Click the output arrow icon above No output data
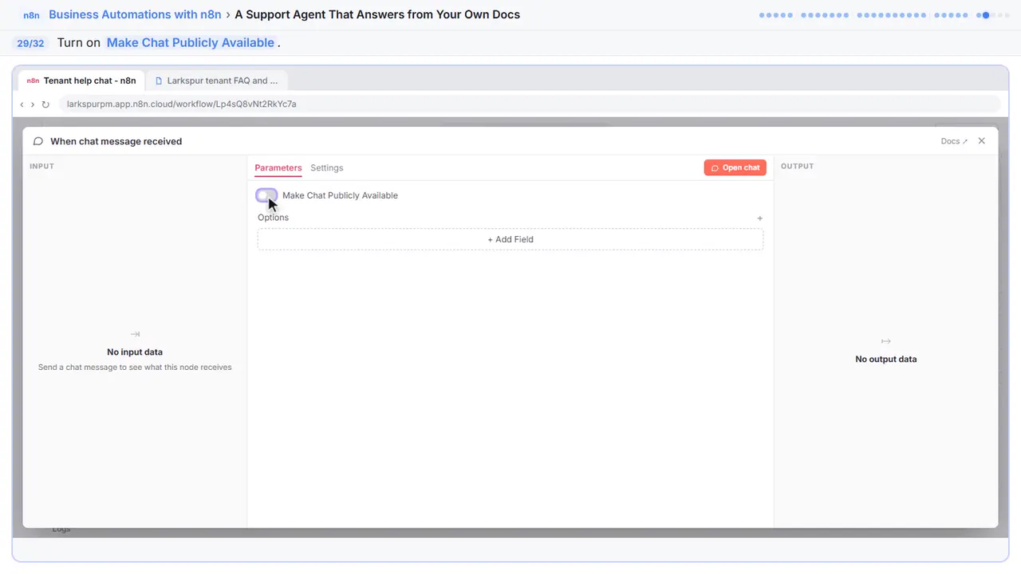 pyautogui.click(x=885, y=341)
